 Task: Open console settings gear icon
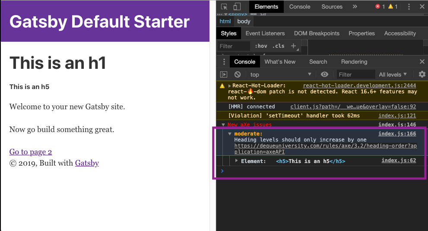pos(422,74)
